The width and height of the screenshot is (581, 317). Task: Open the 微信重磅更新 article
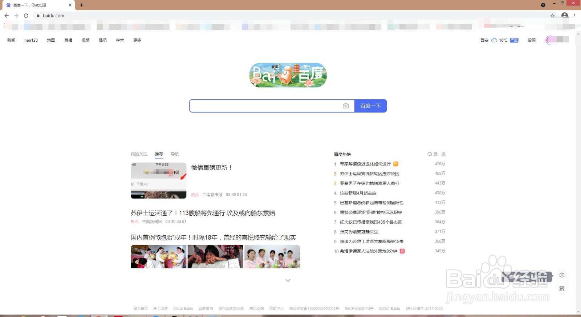pos(211,167)
